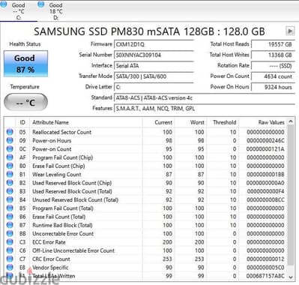Select status icon of ECC Error Rate
299x285 pixels.
10,242
